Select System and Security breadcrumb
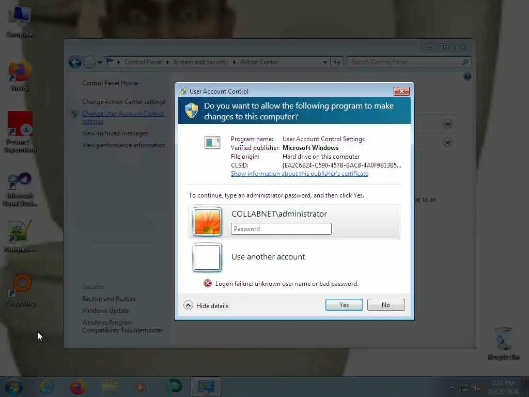Screen dimensions: 529x397 [x=200, y=62]
